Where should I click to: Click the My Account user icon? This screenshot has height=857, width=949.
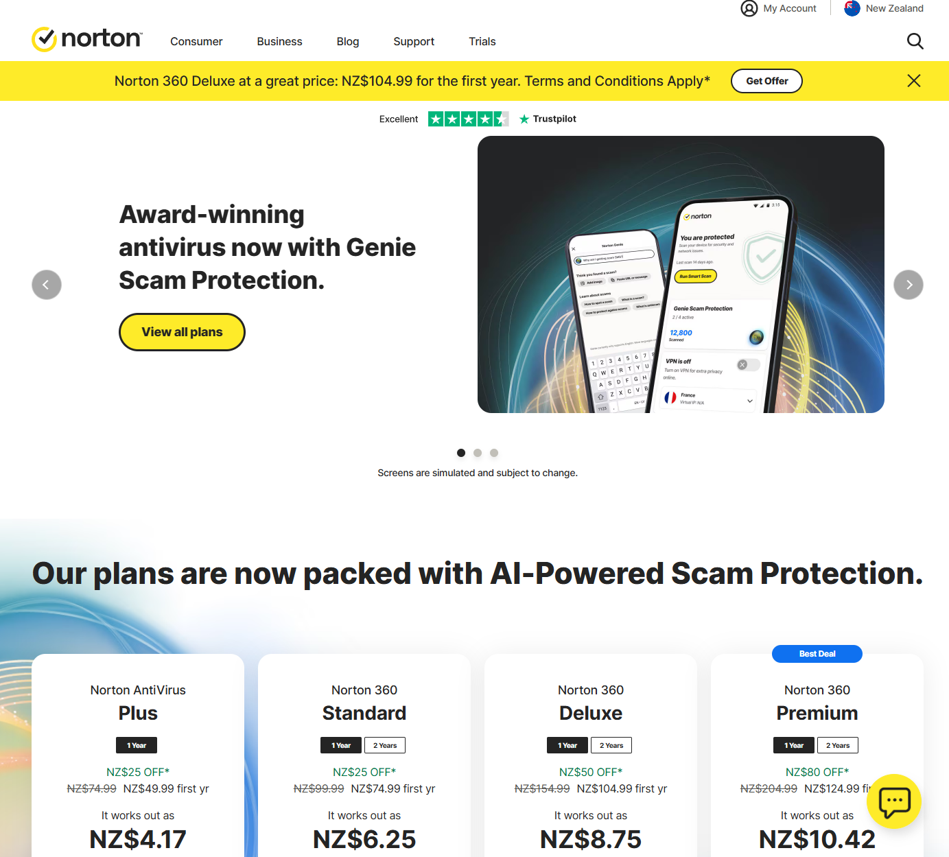[749, 8]
